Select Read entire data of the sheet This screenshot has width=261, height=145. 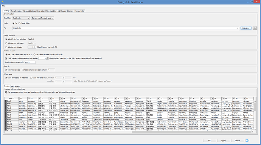tap(6, 78)
